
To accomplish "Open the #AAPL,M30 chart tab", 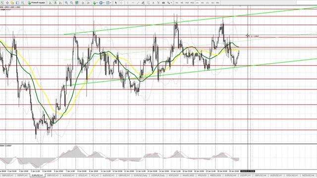I will pyautogui.click(x=188, y=176).
